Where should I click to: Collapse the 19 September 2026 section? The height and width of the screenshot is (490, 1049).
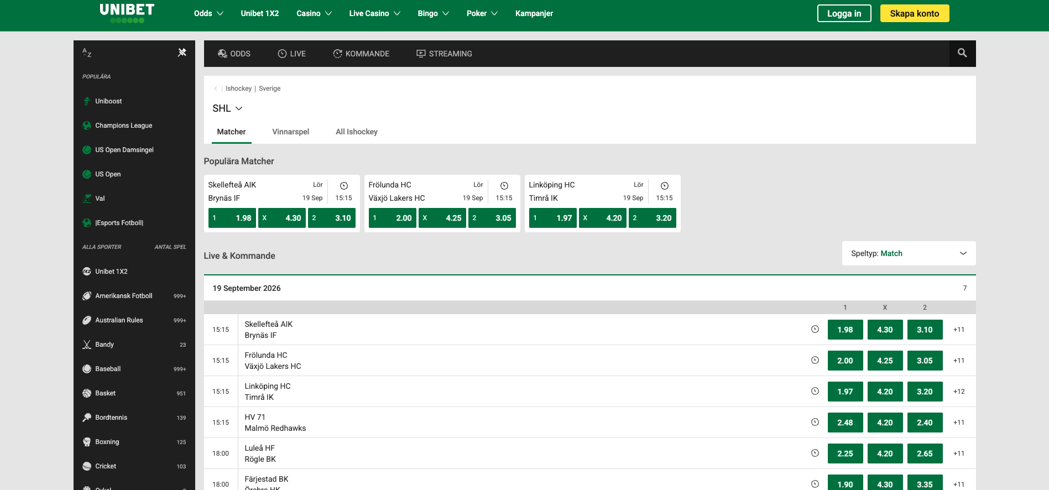tap(589, 288)
